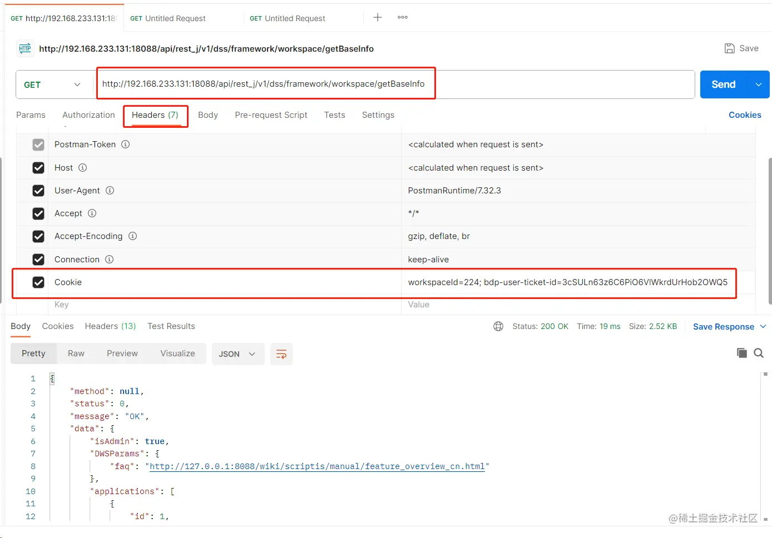This screenshot has height=538, width=772.
Task: Copy the response body to clipboard
Action: pyautogui.click(x=742, y=353)
